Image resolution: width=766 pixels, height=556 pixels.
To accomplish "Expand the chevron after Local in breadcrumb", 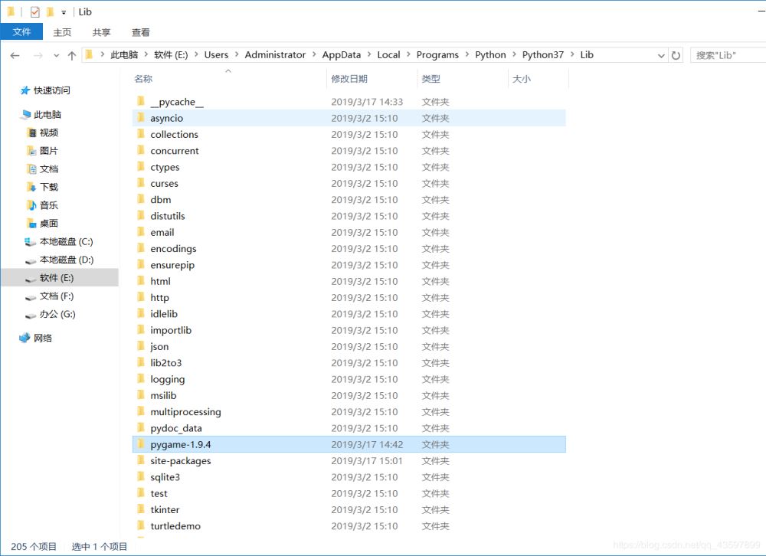I will pyautogui.click(x=408, y=54).
